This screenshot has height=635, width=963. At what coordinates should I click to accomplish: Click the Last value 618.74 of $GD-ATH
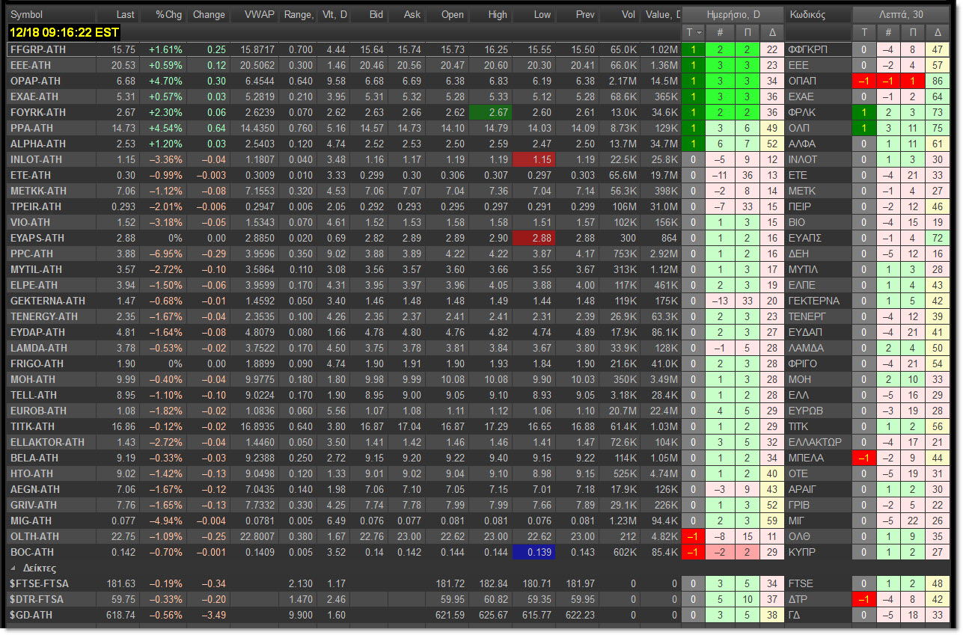pos(120,615)
